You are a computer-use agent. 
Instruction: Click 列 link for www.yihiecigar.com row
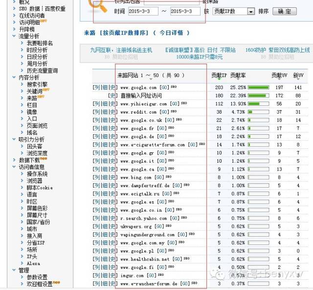(97, 104)
